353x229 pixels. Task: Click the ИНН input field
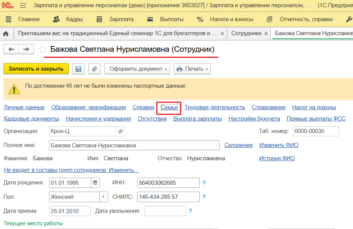168,183
